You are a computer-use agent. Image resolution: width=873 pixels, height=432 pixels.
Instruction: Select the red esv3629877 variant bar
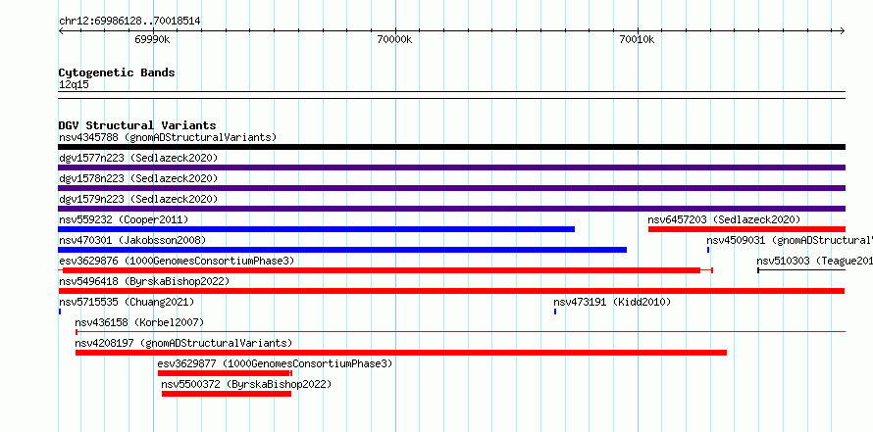pos(224,373)
